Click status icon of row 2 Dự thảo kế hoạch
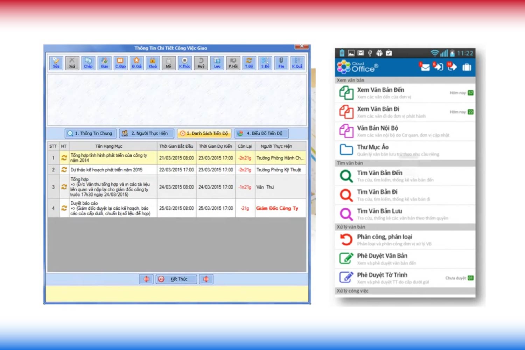 (x=64, y=170)
